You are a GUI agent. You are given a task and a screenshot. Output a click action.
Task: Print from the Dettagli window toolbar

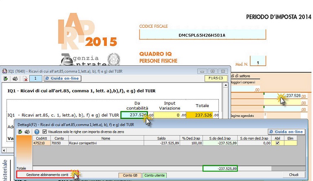[27, 132]
